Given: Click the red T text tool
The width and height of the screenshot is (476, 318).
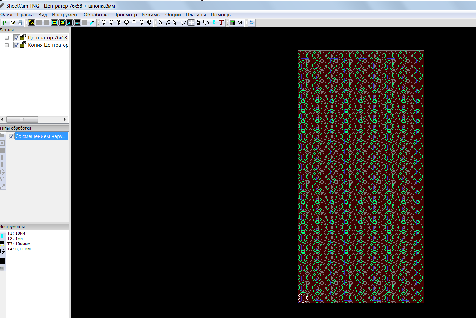Looking at the screenshot, I should tap(221, 23).
